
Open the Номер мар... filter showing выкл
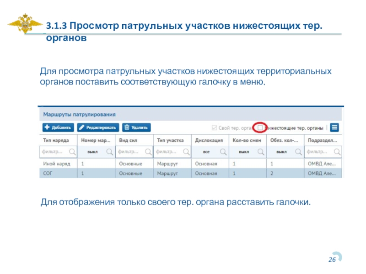(x=96, y=152)
